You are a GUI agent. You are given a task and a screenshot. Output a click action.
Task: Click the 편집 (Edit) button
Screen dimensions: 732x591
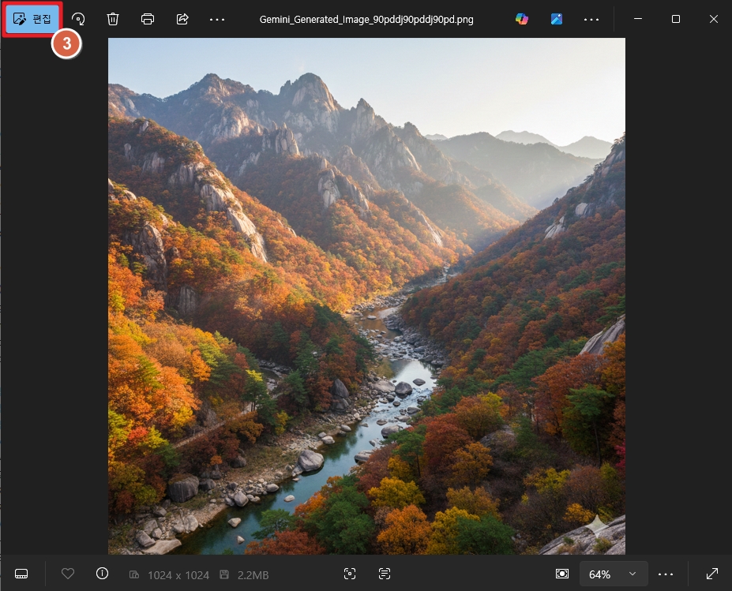(33, 19)
